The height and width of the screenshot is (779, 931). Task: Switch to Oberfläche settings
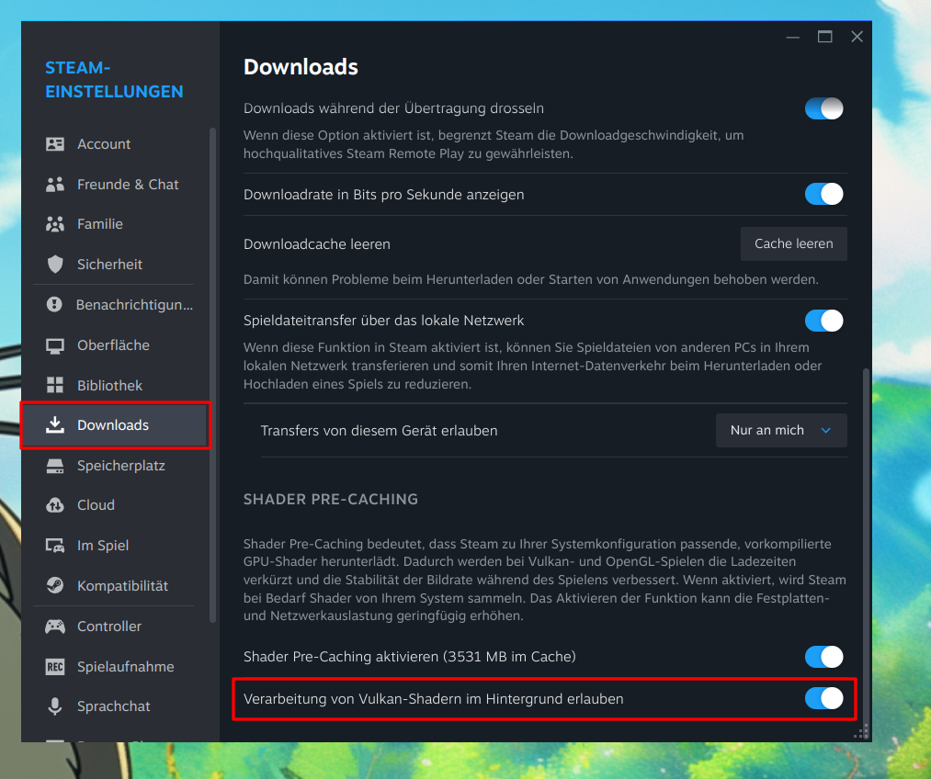pos(114,345)
